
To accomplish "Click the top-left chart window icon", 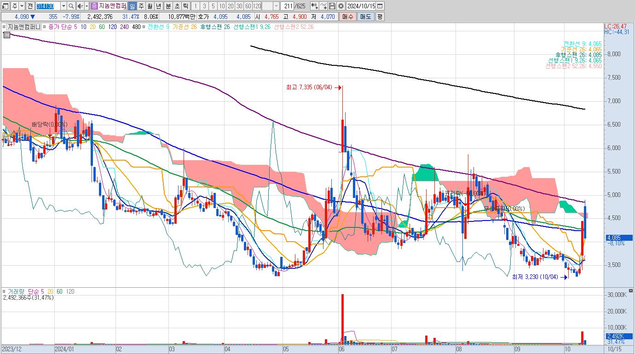I will [6, 6].
